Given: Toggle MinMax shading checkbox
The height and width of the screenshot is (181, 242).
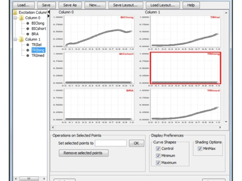Looking at the screenshot, I should 200,149.
